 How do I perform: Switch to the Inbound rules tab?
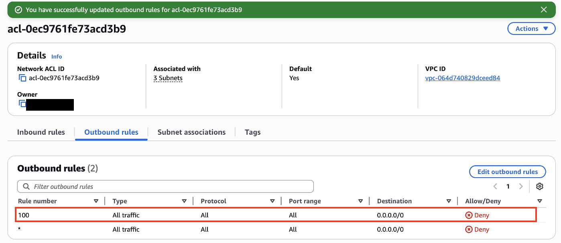pos(41,132)
